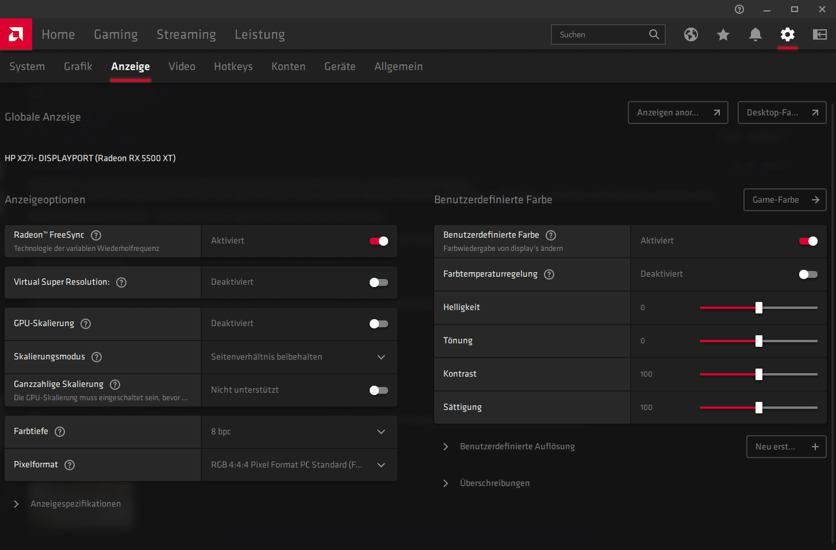Viewport: 836px width, 550px height.
Task: Open Farbtiefe 8 bpc dropdown
Action: pos(299,432)
